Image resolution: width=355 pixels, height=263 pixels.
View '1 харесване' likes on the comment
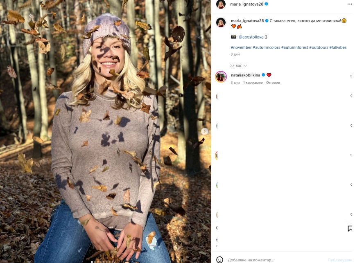pyautogui.click(x=253, y=83)
